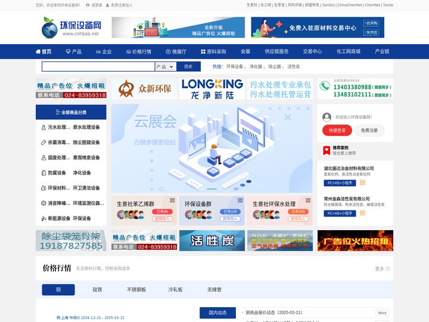Click QR icon beside 湖北振达 PC+H5+小程序

tap(362, 182)
